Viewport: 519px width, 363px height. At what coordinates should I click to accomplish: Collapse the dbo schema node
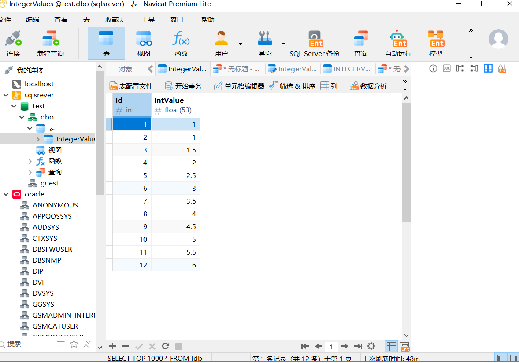pos(22,117)
